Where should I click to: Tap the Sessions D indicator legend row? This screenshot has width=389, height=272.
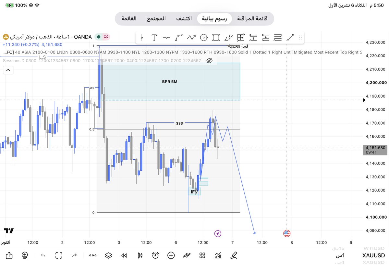102,61
